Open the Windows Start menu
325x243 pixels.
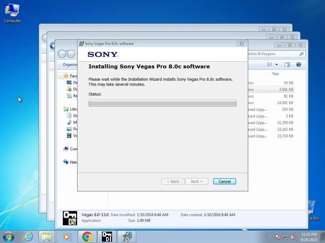(x=8, y=237)
